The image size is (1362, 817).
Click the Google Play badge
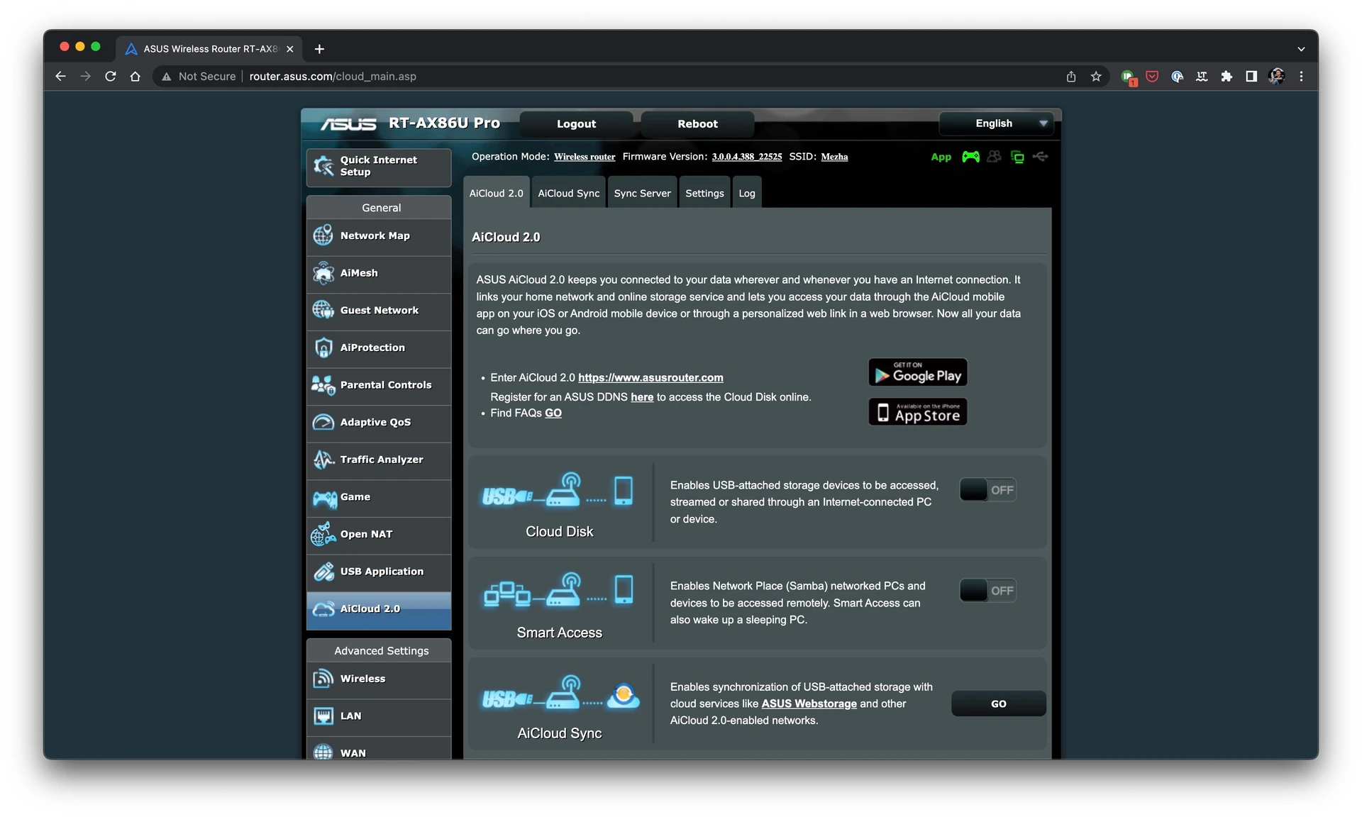[x=918, y=372]
